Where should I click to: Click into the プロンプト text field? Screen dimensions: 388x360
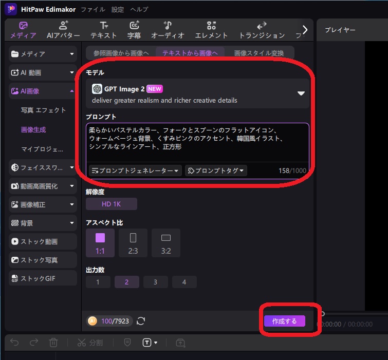[x=197, y=142]
